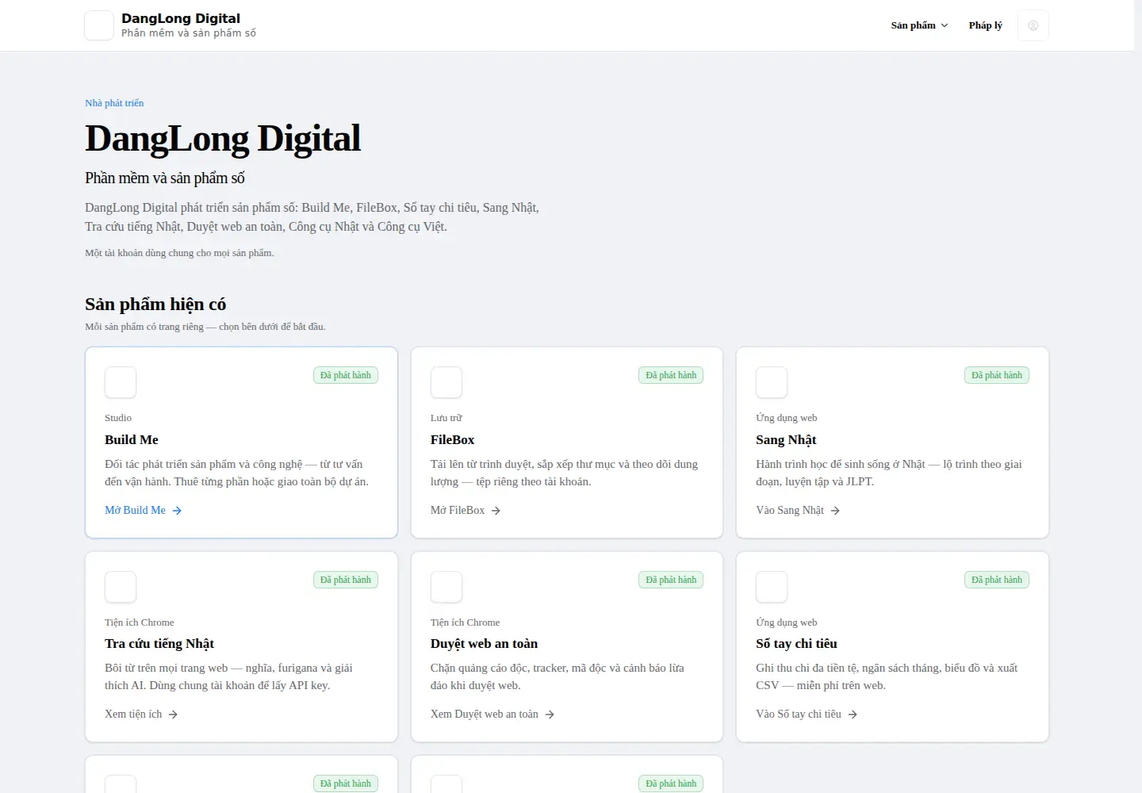Follow the Vào Sổ tay chi tiêu link
Image resolution: width=1142 pixels, height=793 pixels.
[x=807, y=714]
